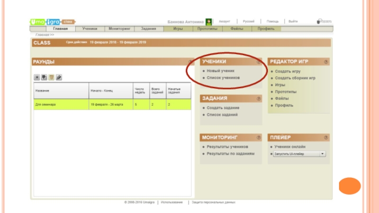The image size is (379, 213).
Task: Open the Запустить UI-плейер dropdown
Action: point(299,154)
